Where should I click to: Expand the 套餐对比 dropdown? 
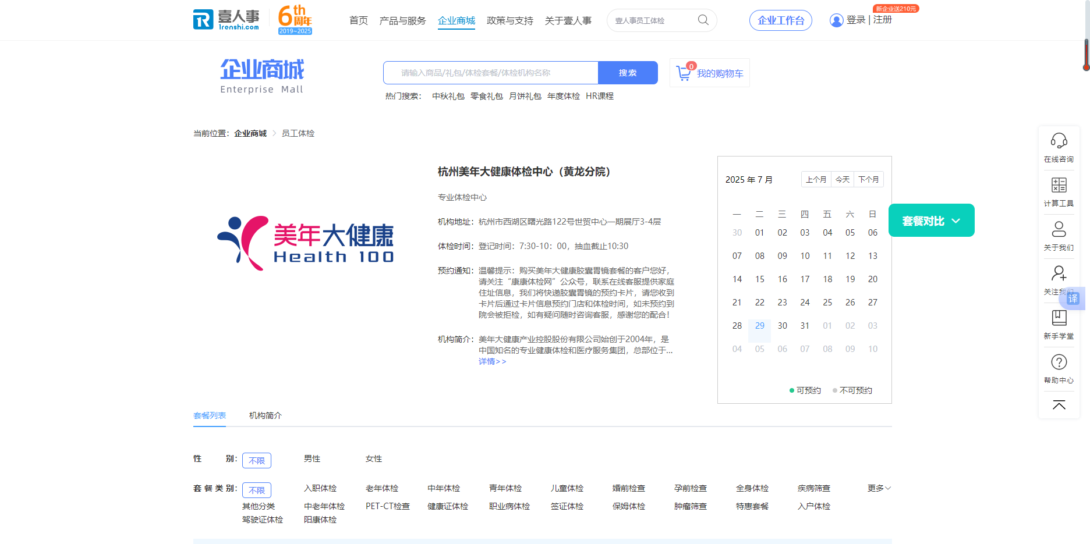pos(932,221)
